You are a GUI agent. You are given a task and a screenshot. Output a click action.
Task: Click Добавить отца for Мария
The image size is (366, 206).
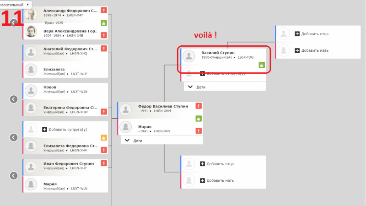(217, 164)
